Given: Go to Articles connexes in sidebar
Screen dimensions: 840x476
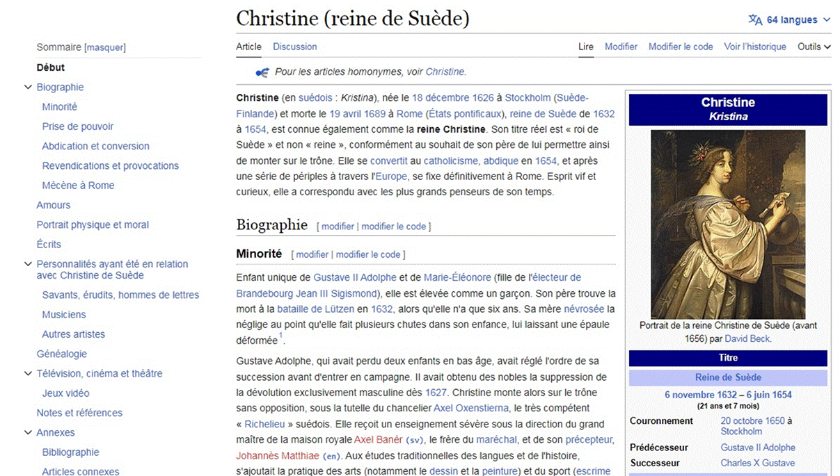Looking at the screenshot, I should click(81, 472).
